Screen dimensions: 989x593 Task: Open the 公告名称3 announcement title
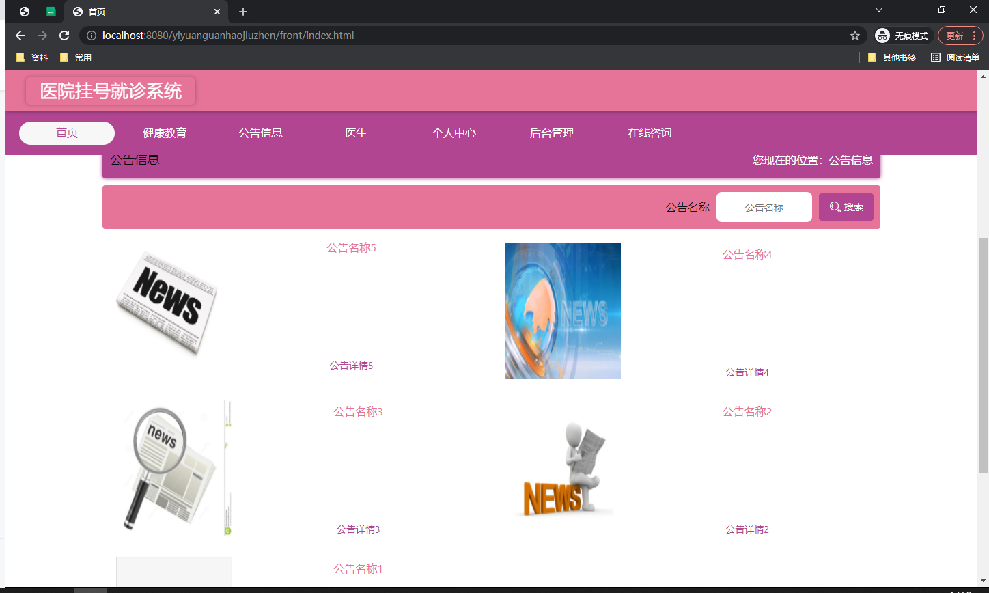[x=358, y=411]
